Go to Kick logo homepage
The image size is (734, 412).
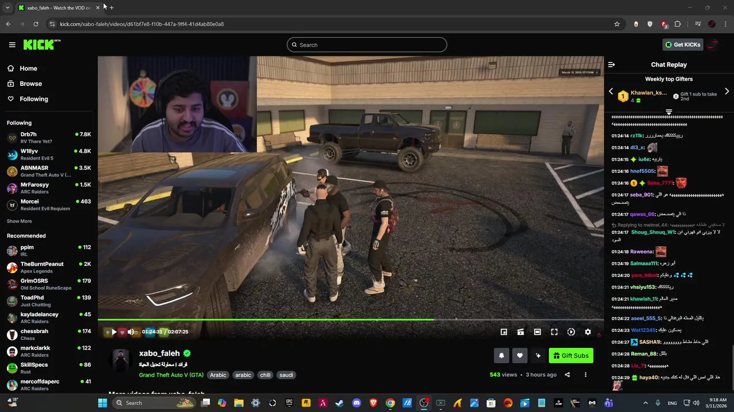pyautogui.click(x=41, y=45)
